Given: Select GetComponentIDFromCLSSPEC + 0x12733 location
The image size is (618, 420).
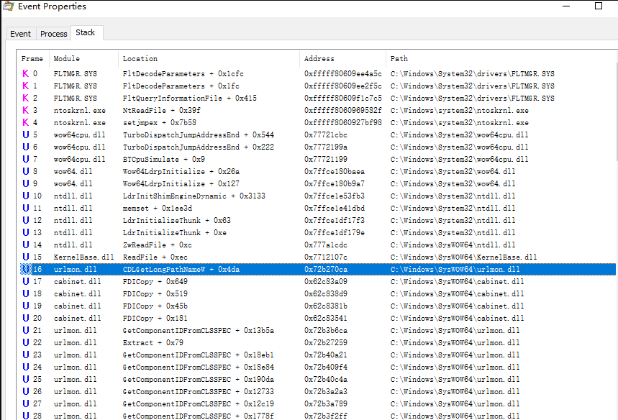Looking at the screenshot, I should point(199,391).
